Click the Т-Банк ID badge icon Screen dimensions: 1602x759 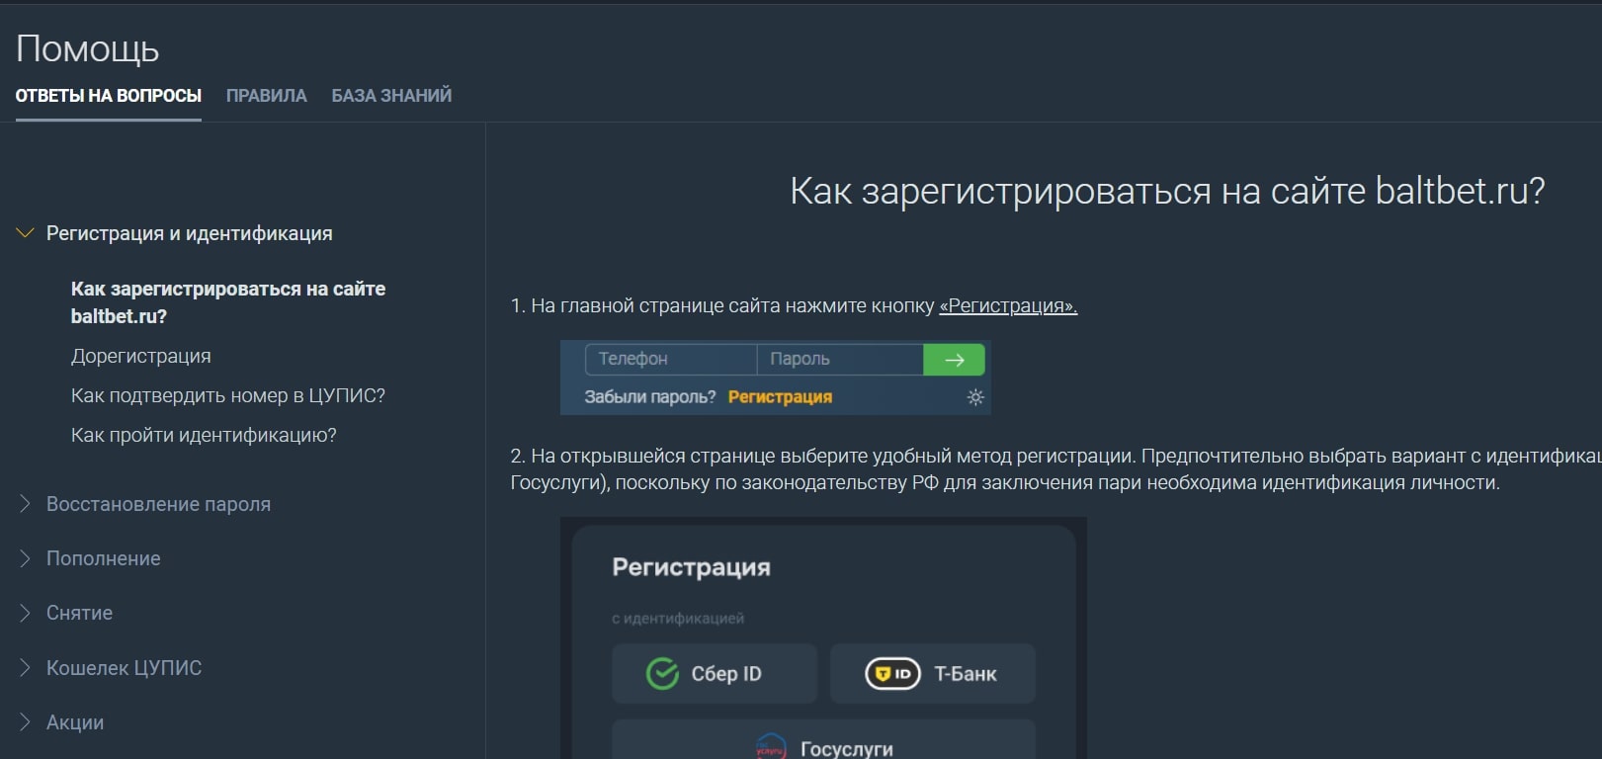coord(892,674)
